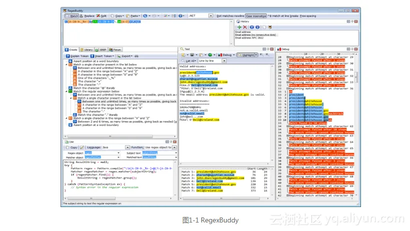
Task: Open the Paste regex dropdown
Action: (x=133, y=16)
